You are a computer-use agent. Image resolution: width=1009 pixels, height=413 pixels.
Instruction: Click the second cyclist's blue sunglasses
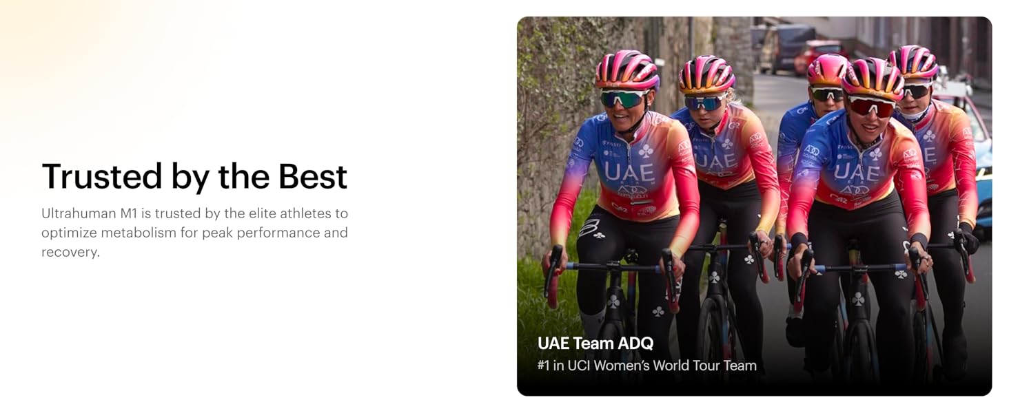703,103
